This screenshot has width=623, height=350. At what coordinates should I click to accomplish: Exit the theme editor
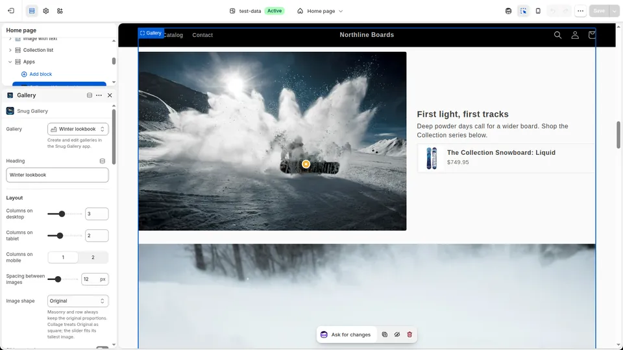click(11, 11)
